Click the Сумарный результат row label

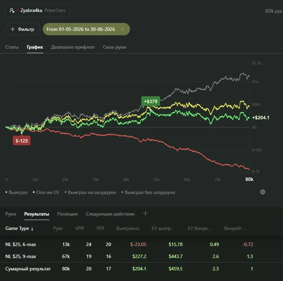tap(28, 269)
